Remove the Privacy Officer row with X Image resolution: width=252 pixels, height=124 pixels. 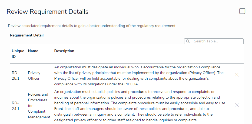coord(237,75)
